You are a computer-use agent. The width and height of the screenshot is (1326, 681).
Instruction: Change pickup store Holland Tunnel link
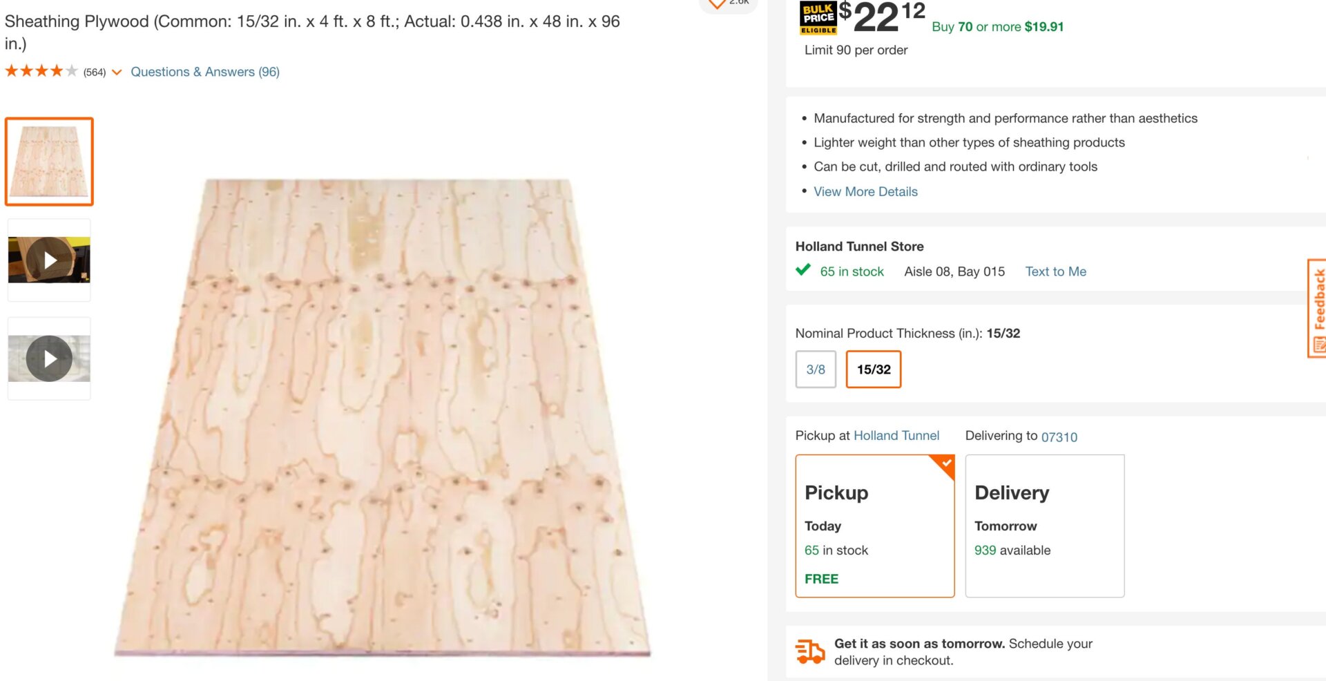(896, 436)
